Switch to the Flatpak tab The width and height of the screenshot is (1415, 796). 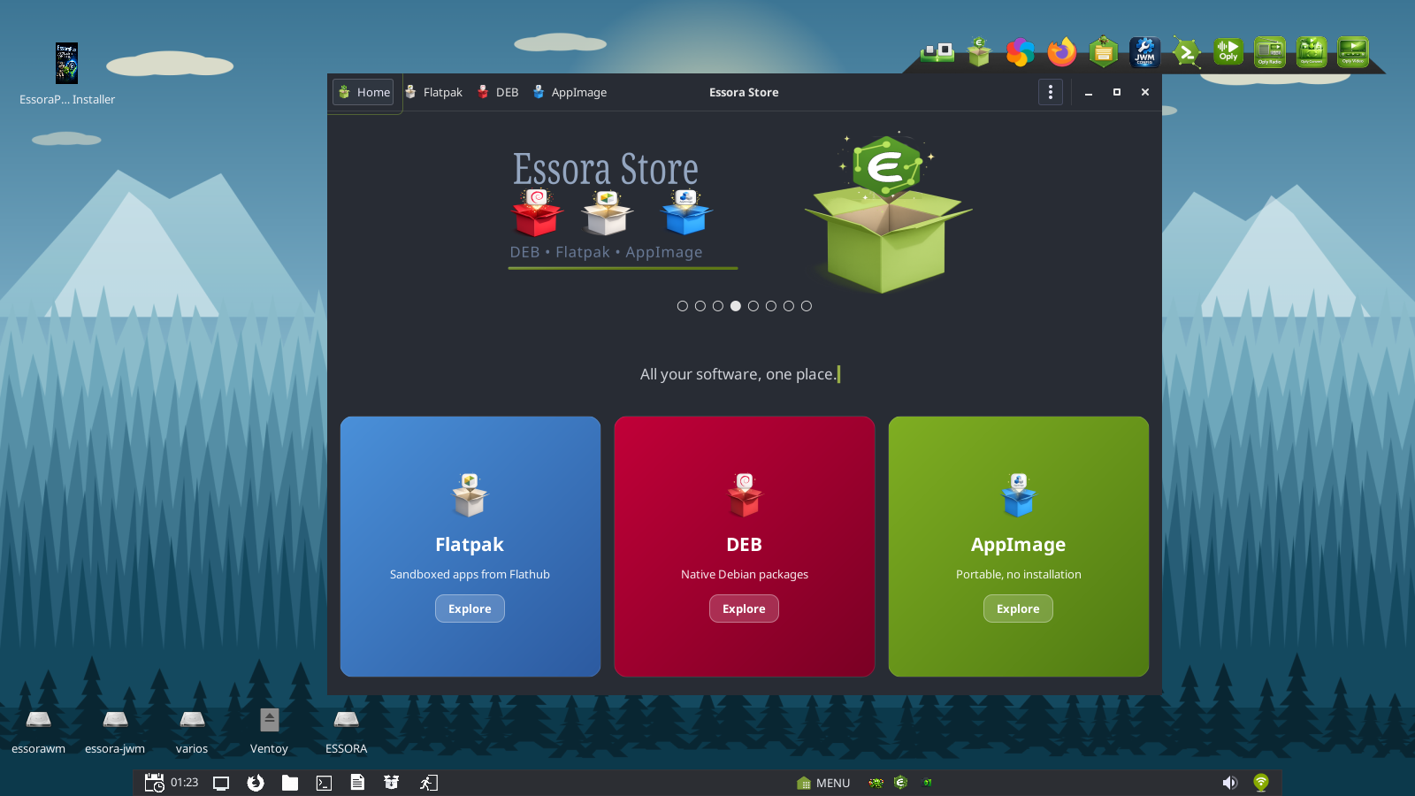click(x=433, y=92)
